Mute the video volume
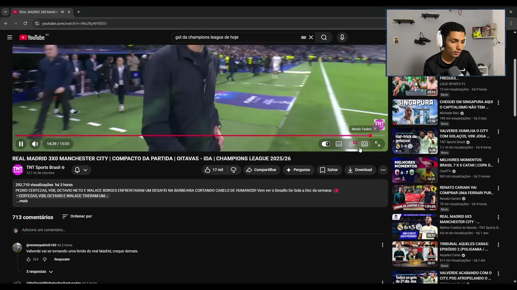Screen dimensions: 517x290 click(x=35, y=144)
